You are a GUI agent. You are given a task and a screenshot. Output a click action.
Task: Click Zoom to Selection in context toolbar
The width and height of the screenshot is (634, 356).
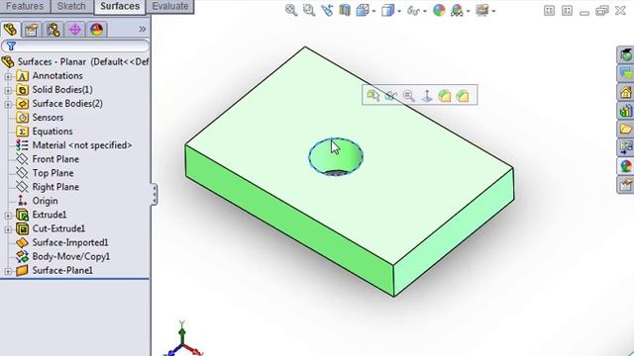(409, 96)
